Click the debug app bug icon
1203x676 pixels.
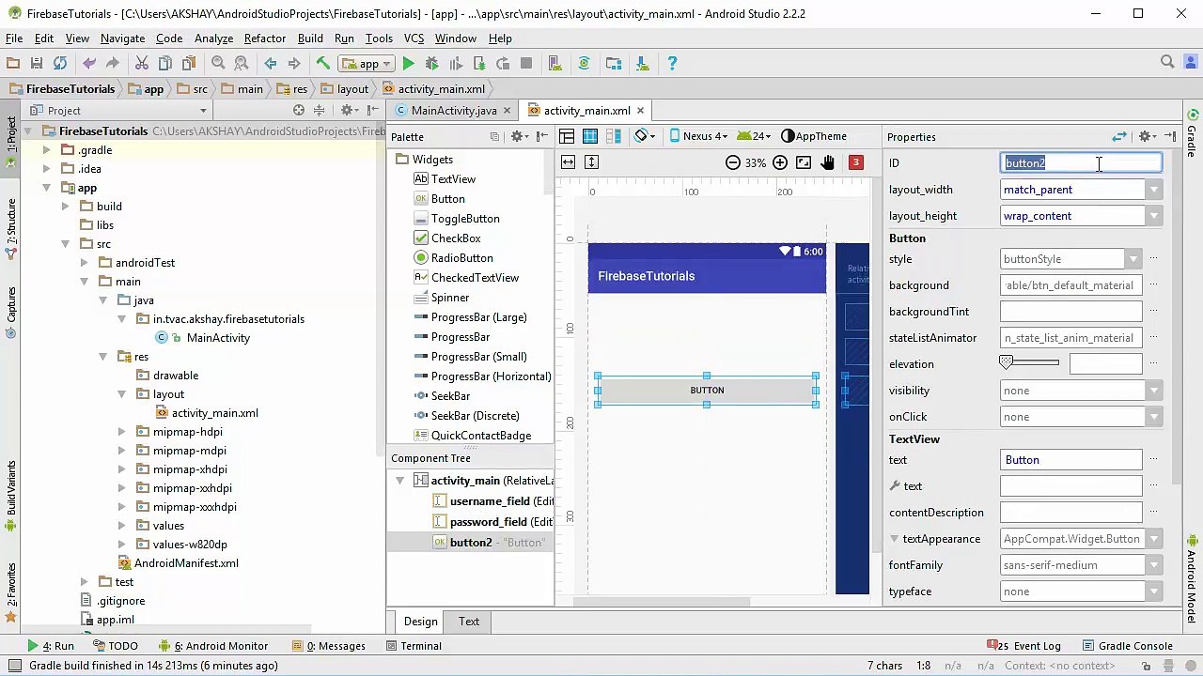coord(431,64)
